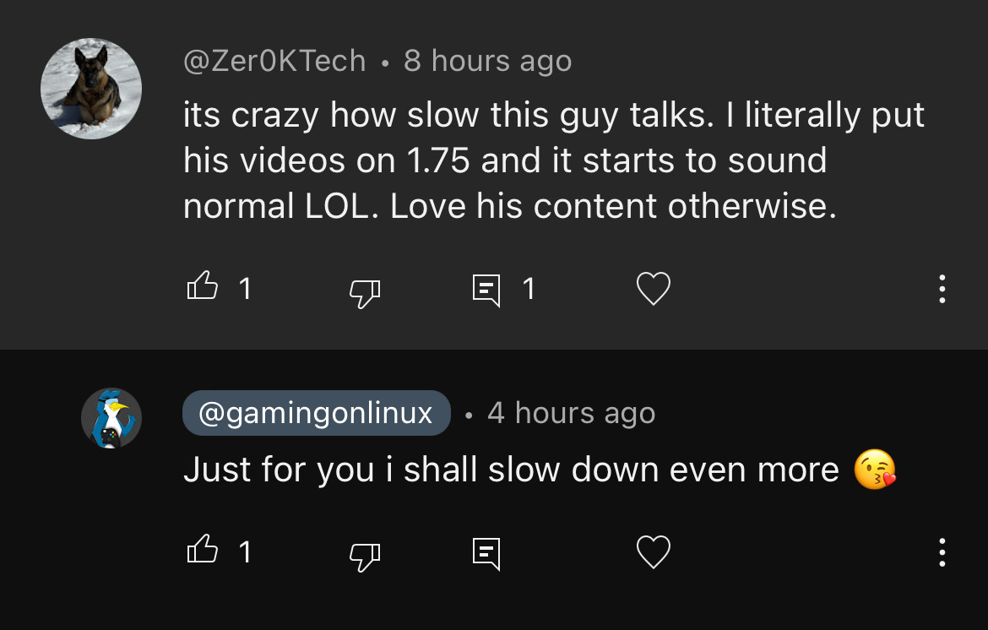Open more options for gamingonlinux reply
Image resolution: width=988 pixels, height=630 pixels.
point(942,551)
